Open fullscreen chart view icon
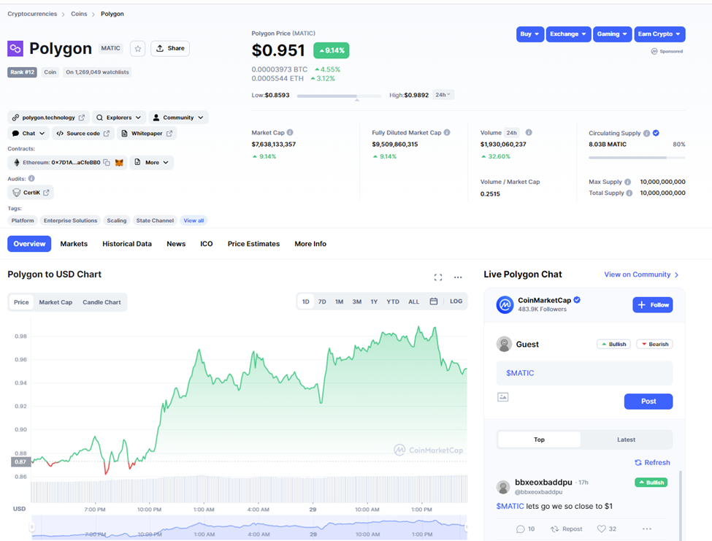The image size is (712, 541). coord(437,277)
